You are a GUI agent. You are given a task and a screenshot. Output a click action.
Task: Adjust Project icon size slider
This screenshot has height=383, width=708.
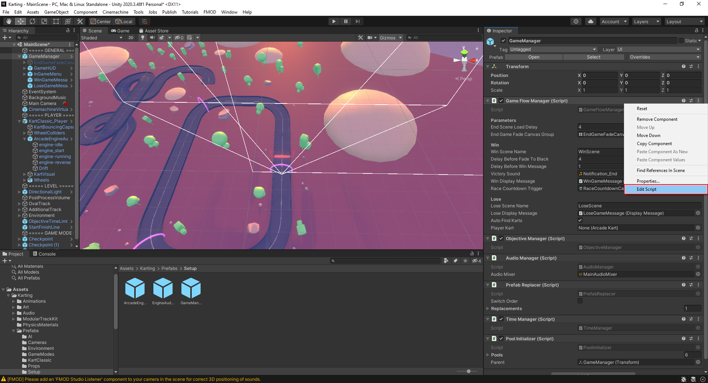click(x=468, y=371)
